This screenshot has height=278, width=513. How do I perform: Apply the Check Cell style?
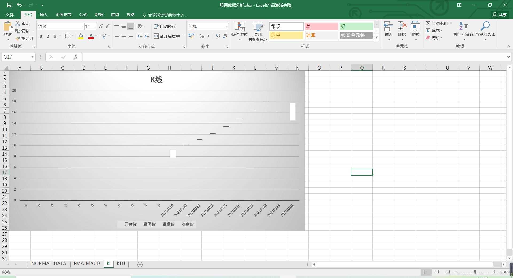click(356, 35)
